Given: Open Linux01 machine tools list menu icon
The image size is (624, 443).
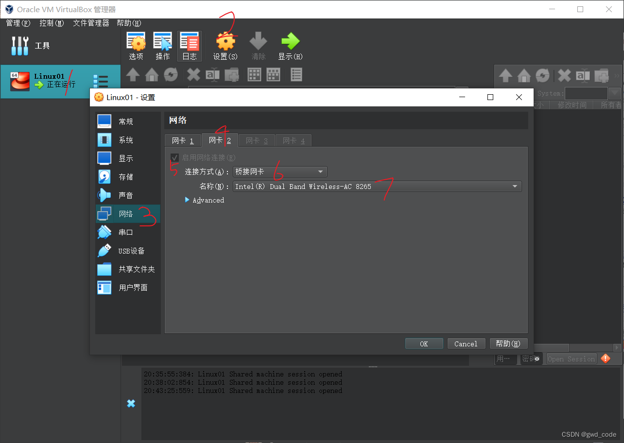Looking at the screenshot, I should tap(101, 82).
